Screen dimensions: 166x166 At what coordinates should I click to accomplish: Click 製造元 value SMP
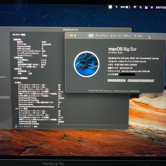(x=44, y=42)
